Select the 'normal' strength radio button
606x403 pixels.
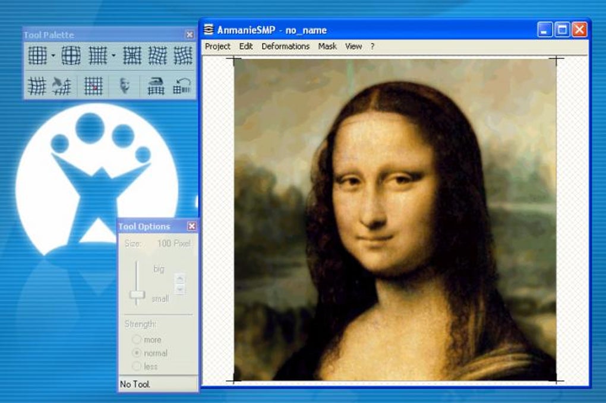pos(137,353)
